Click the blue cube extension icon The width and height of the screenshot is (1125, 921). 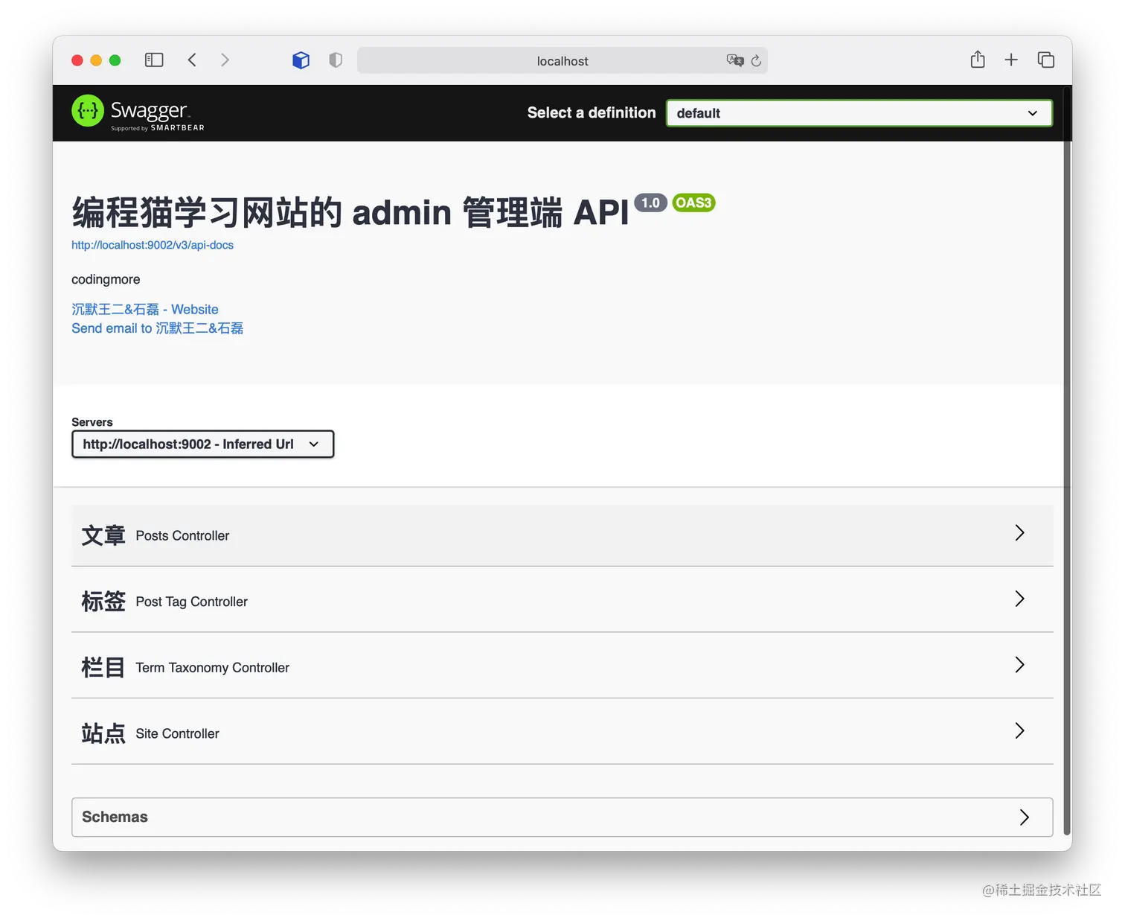(301, 60)
